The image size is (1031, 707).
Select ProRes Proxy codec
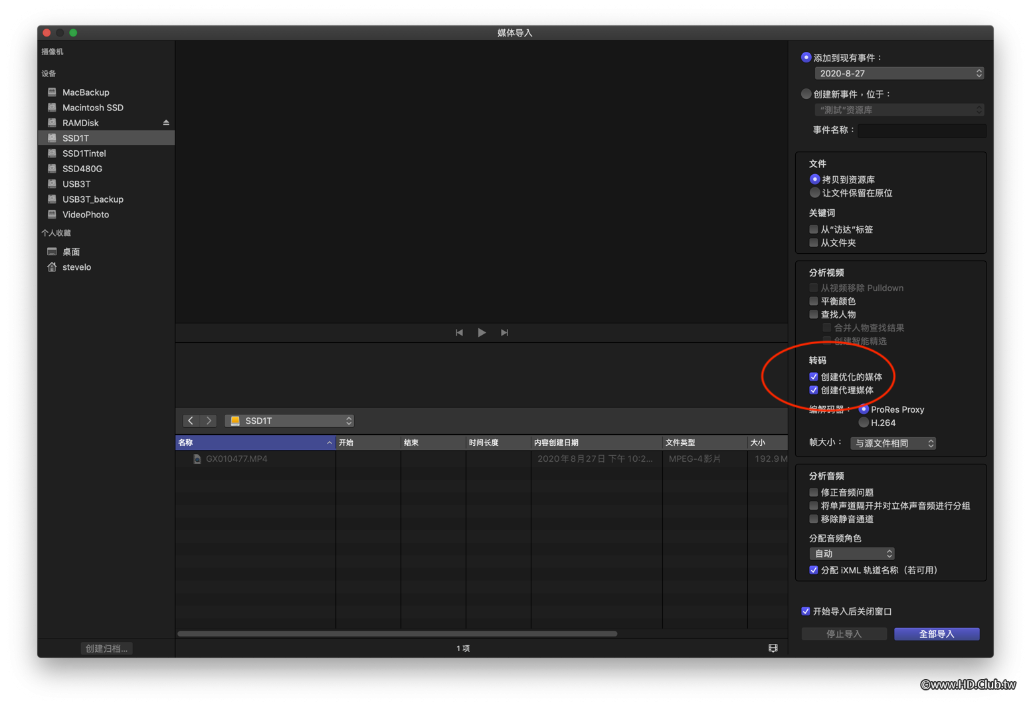coord(864,409)
